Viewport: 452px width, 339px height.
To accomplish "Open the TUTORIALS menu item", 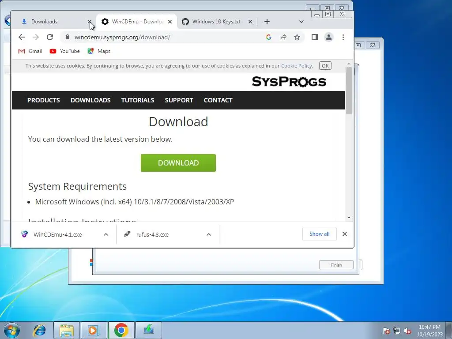I will [x=138, y=100].
